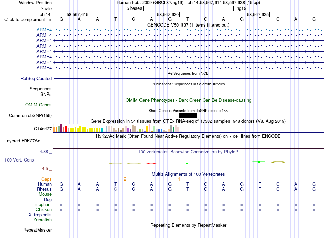Click the '5 bases' scale bar label
Image resolution: width=324 pixels, height=238 pixels.
click(x=134, y=8)
